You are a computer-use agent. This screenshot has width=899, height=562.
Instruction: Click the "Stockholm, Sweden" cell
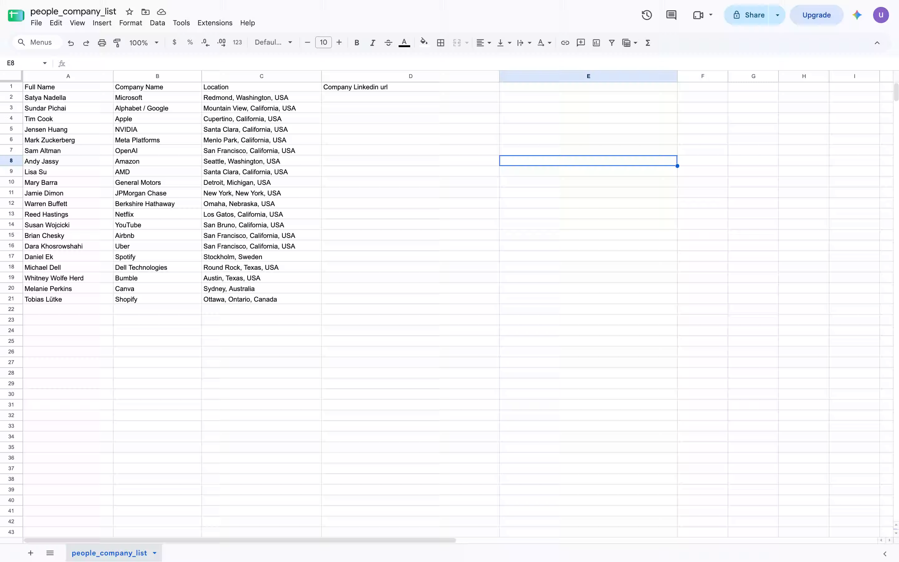tap(261, 257)
